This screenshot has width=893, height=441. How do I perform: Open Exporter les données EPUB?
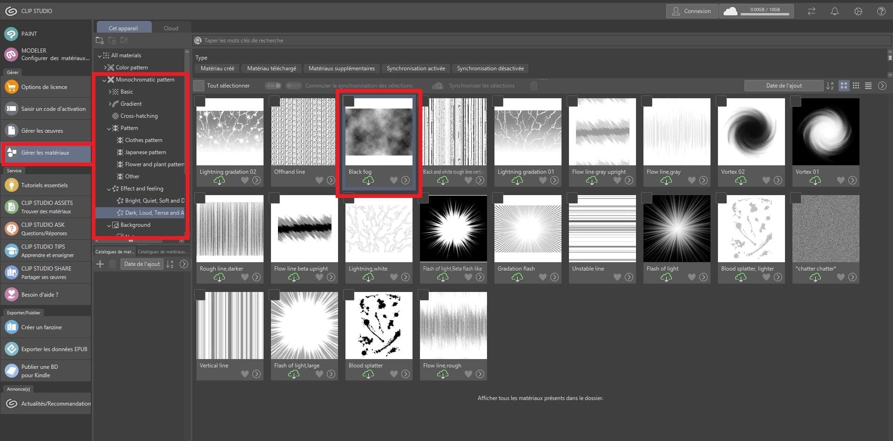pos(46,349)
